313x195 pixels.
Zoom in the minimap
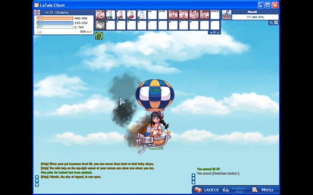coord(271,23)
